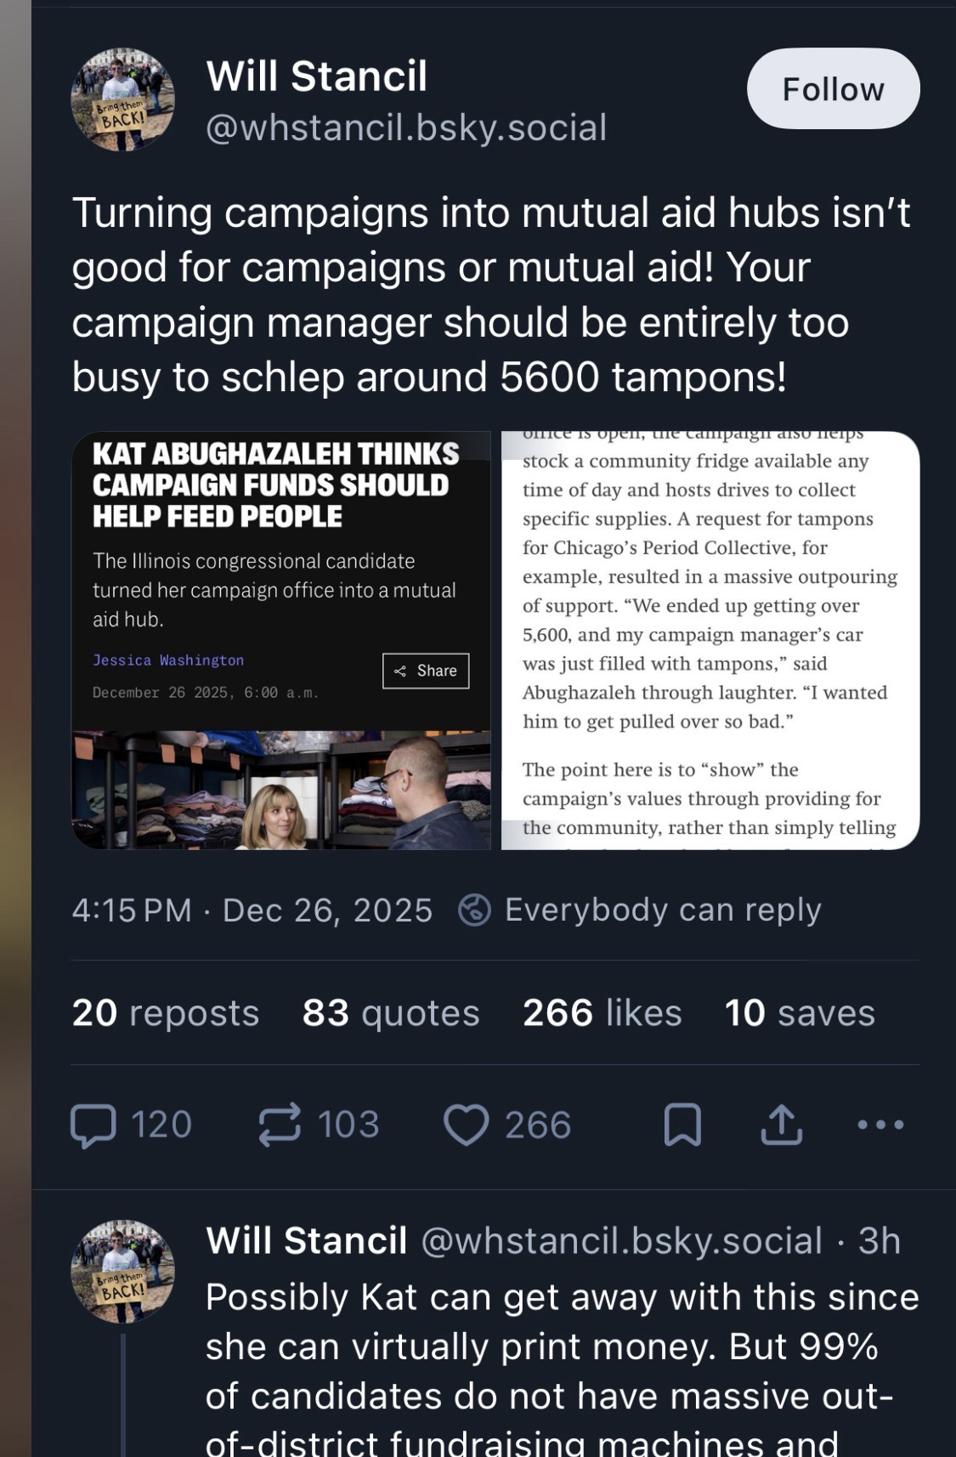The image size is (956, 1457).
Task: Open avatar on the threaded reply
Action: click(123, 1272)
